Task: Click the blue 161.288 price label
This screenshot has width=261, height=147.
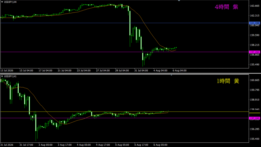Action: pos(255,23)
